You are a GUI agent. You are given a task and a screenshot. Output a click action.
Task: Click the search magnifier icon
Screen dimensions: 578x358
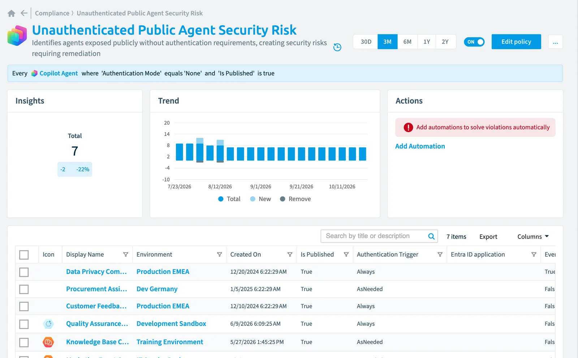[431, 236]
